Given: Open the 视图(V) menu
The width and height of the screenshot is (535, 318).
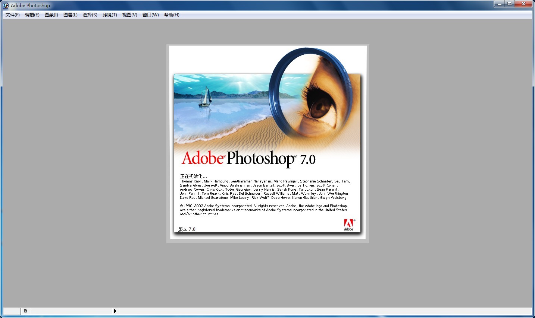Looking at the screenshot, I should (129, 15).
